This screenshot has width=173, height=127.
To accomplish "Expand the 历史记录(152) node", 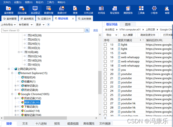I will pos(15,98).
